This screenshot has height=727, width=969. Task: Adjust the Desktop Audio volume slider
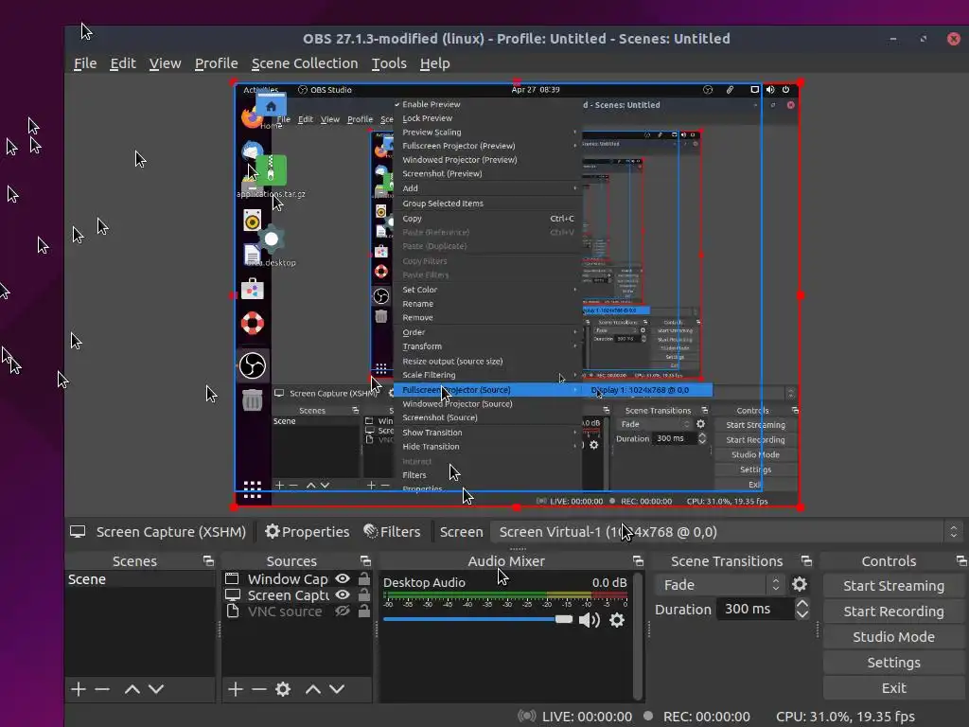point(478,619)
